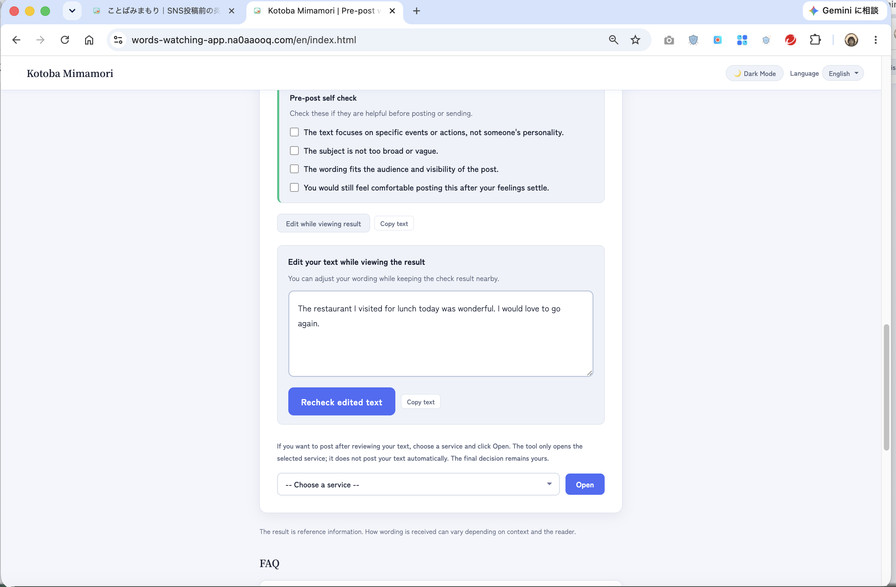Reload the current page

(x=65, y=40)
